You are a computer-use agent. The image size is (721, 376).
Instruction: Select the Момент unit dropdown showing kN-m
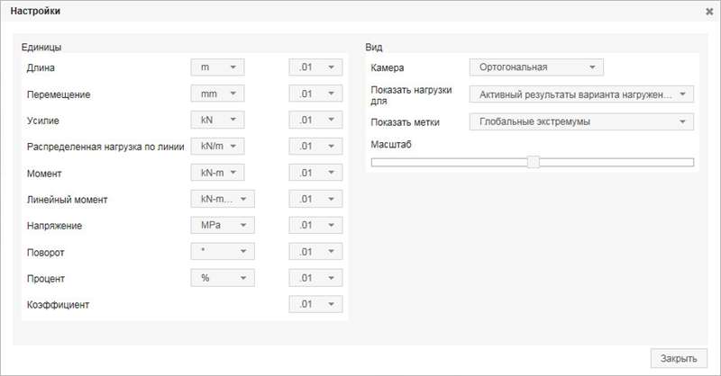tap(217, 172)
